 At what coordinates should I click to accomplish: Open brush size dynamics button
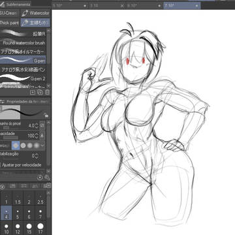tap(42, 125)
